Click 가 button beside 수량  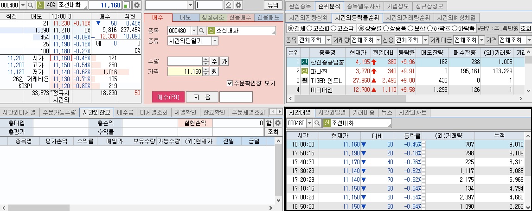(x=224, y=61)
